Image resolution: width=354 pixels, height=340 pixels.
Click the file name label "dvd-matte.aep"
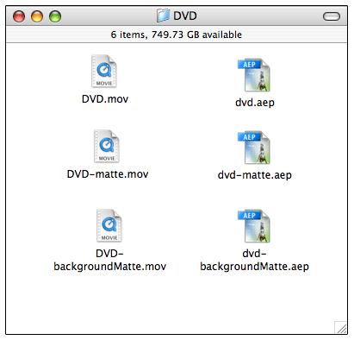point(255,175)
